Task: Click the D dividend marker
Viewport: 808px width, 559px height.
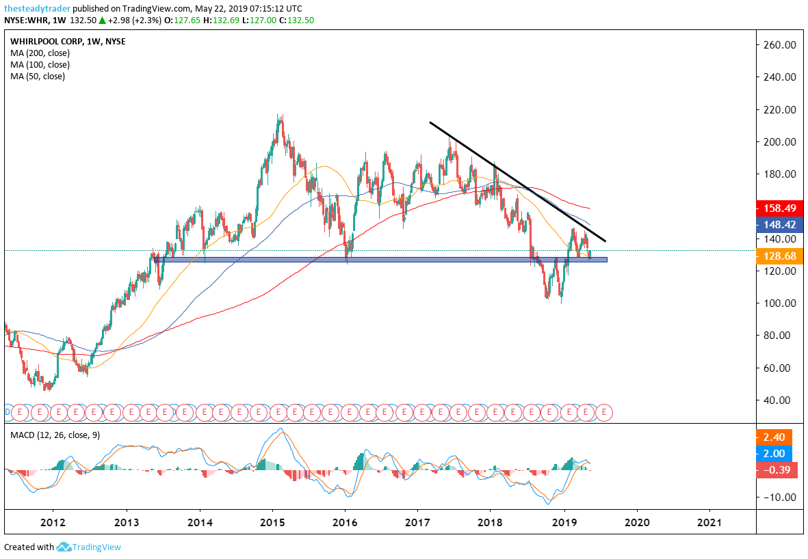Action: tap(8, 412)
